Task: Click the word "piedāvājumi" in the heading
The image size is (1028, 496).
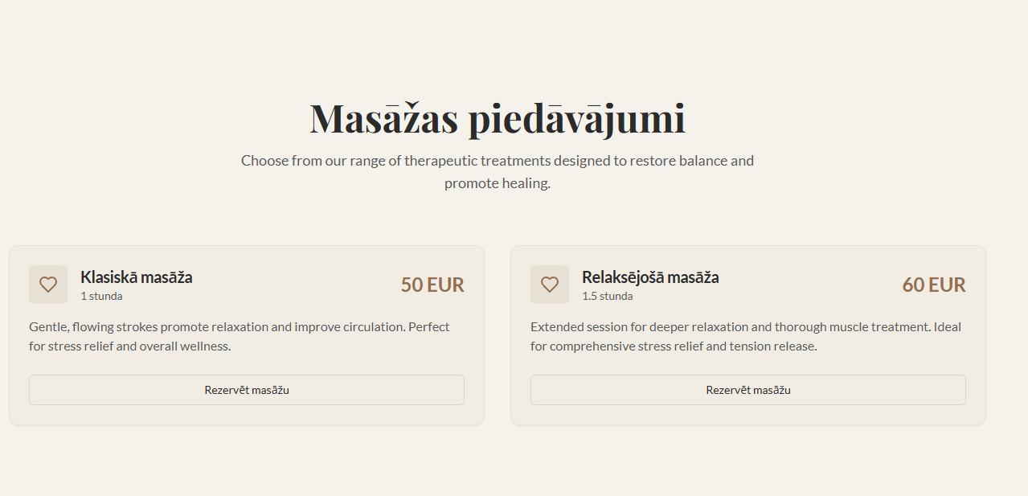Action: pos(576,118)
